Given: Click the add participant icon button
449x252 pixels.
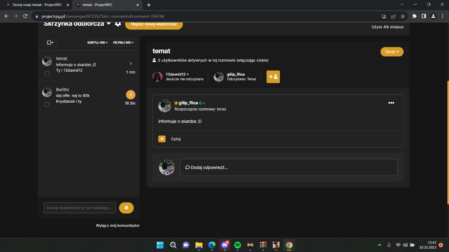Looking at the screenshot, I should 273,77.
